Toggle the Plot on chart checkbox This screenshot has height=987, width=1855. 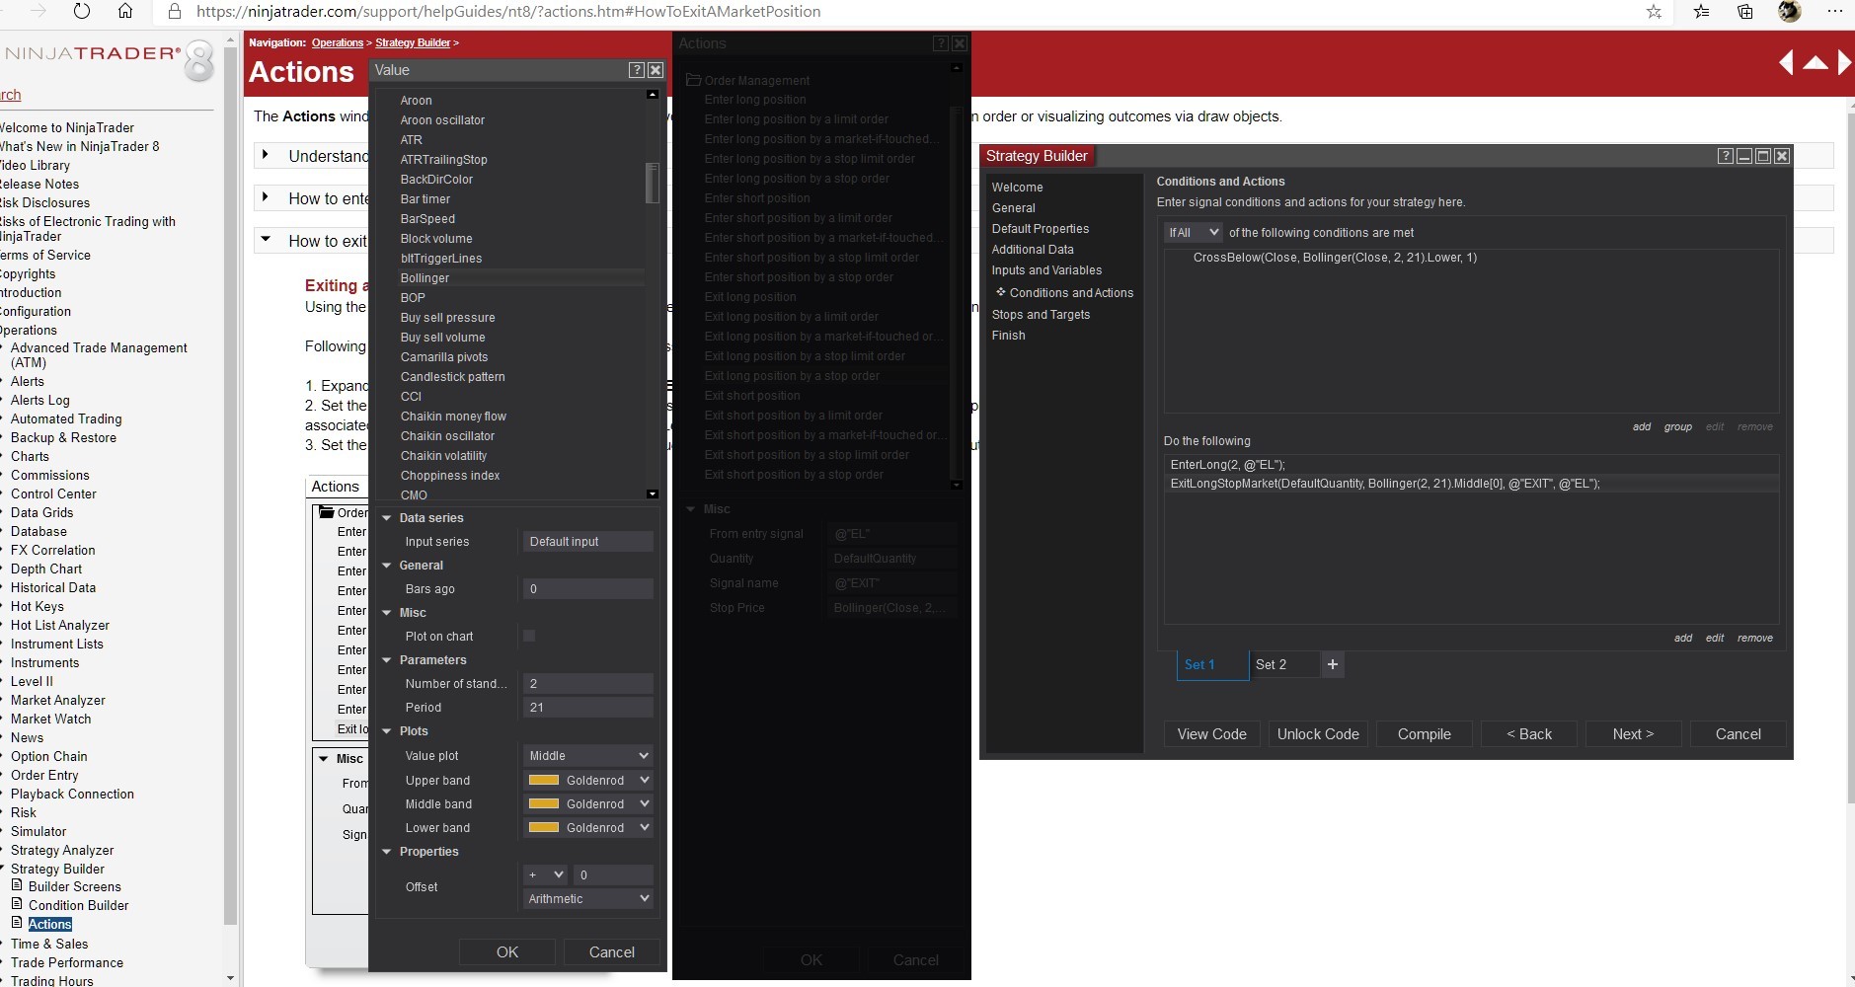529,636
